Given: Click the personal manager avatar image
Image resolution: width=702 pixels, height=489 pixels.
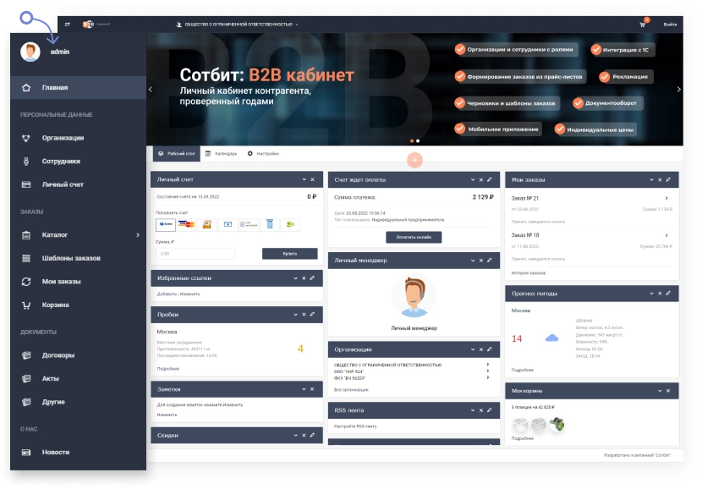Looking at the screenshot, I should (x=414, y=296).
